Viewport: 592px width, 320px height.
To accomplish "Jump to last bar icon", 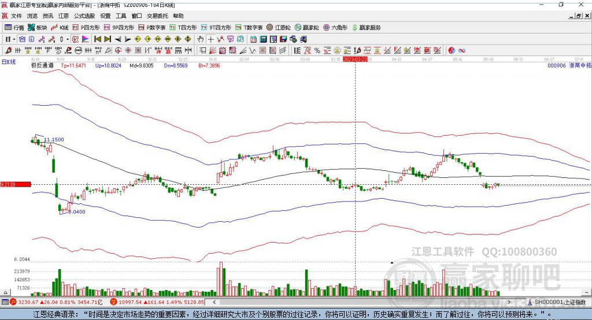I will 108,39.
